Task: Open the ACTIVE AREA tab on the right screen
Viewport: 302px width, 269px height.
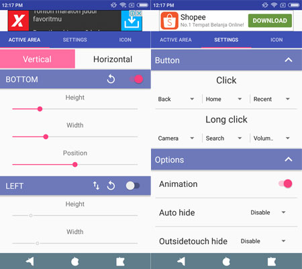Action: (176, 40)
